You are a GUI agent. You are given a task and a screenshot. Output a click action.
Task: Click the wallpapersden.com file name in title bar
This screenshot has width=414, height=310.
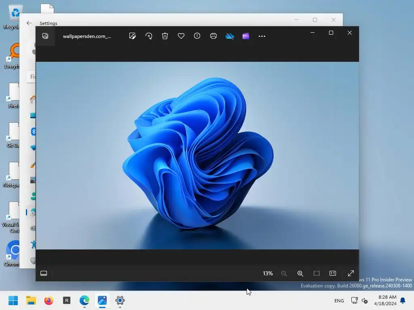[x=87, y=36]
